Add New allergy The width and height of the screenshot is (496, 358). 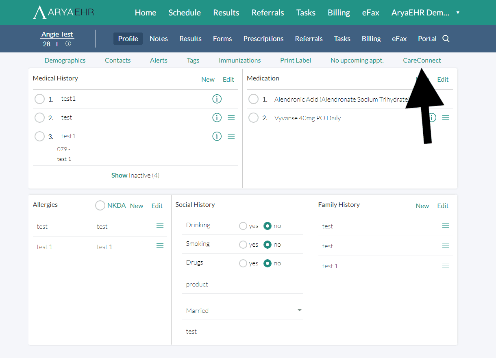click(137, 206)
